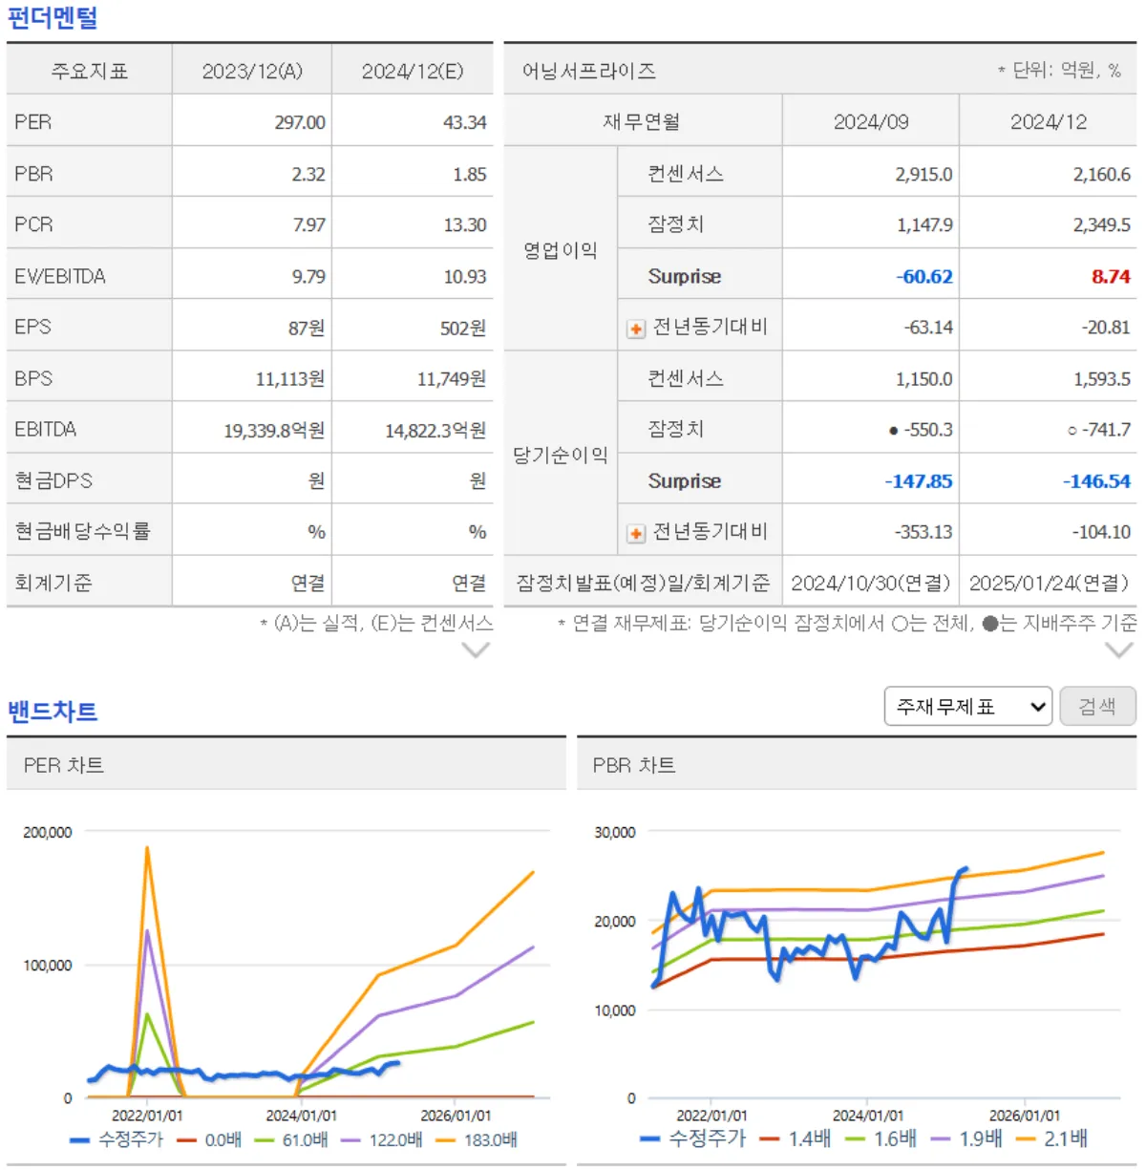Toggle the 2.1배 line visibility
Viewport: 1146px width, 1170px height.
pyautogui.click(x=1025, y=1138)
